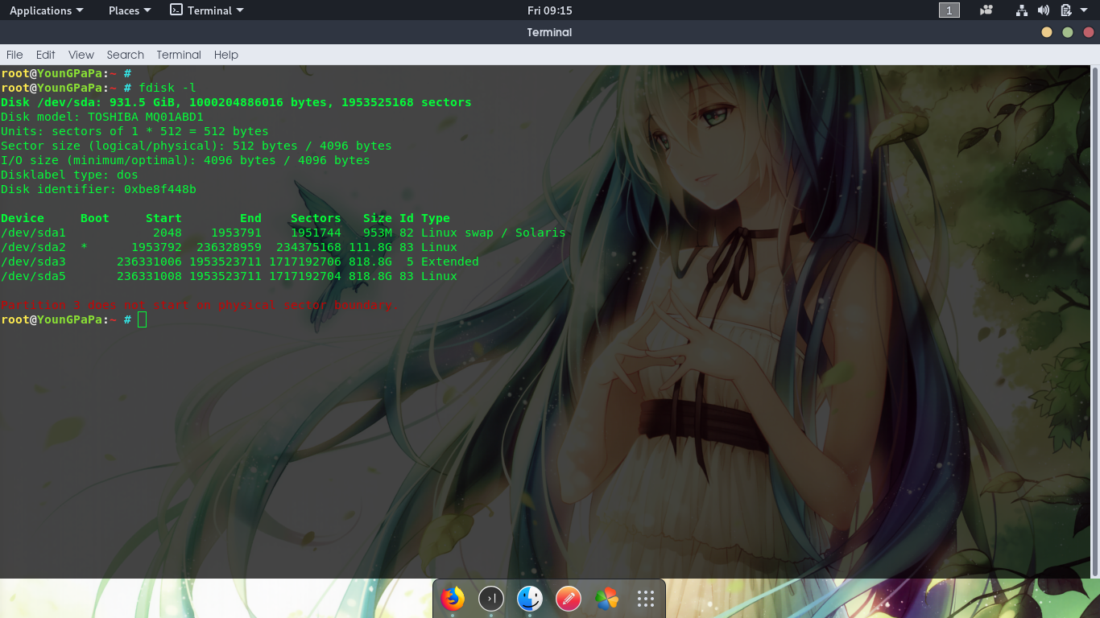Click 'Disklabel type: dos' line
The height and width of the screenshot is (618, 1100).
point(70,175)
